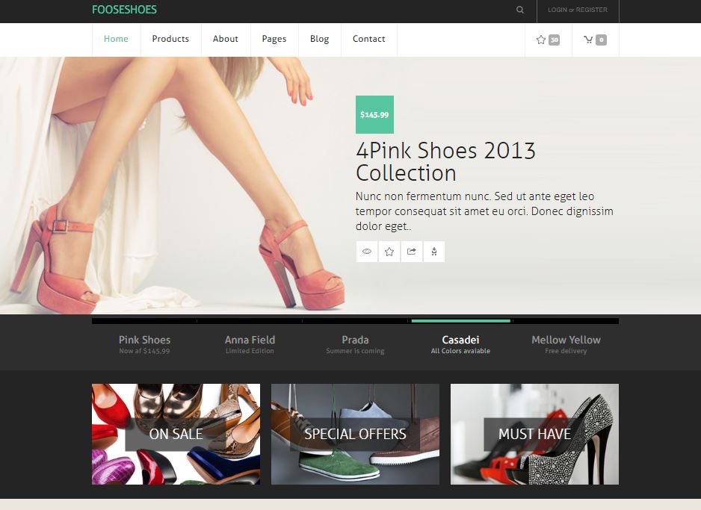The image size is (701, 510).
Task: Click the star favorite icon under the description
Action: pos(389,252)
